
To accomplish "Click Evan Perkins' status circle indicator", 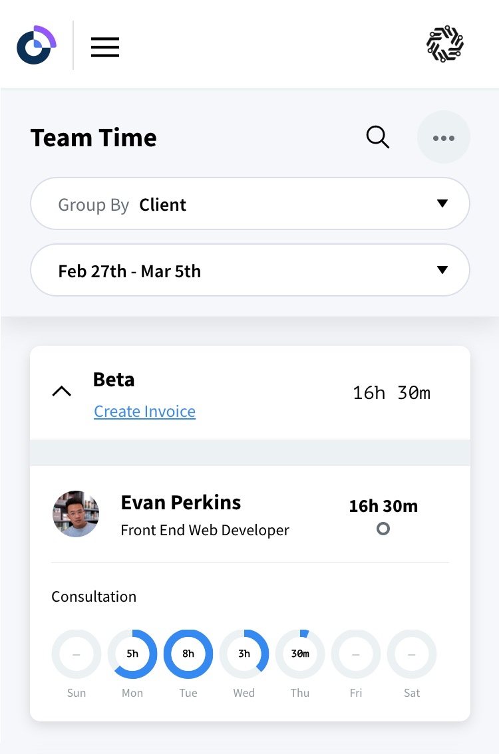I will pos(383,529).
